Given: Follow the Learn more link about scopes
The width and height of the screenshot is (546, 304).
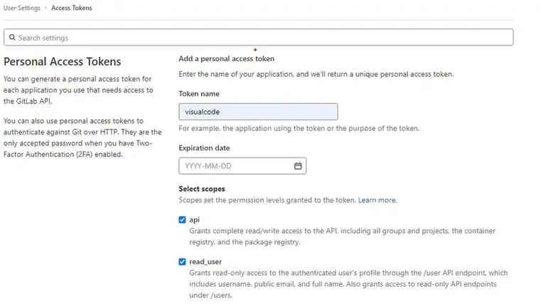Looking at the screenshot, I should (x=377, y=200).
